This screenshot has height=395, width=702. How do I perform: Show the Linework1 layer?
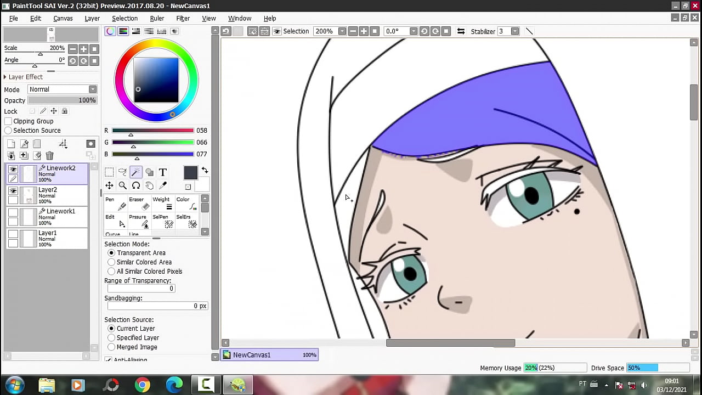13,213
